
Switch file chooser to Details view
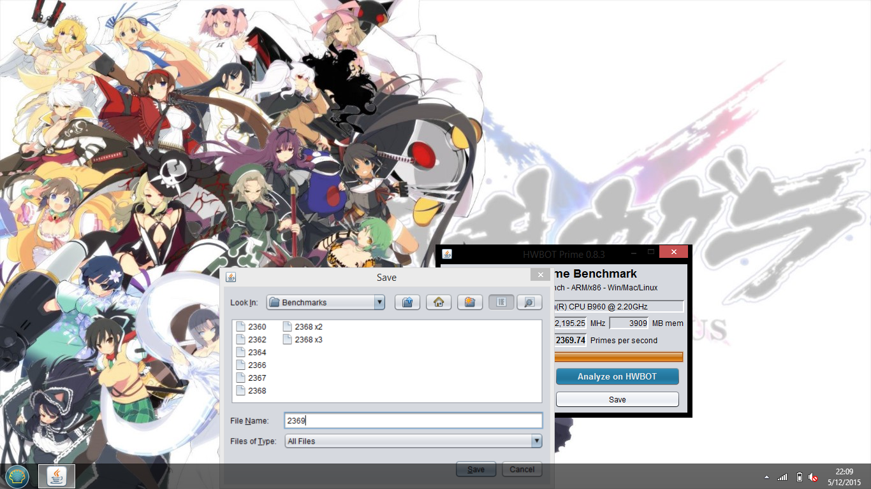point(529,302)
